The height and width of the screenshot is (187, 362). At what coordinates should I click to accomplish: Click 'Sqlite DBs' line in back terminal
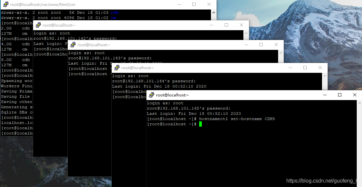[x=17, y=112]
